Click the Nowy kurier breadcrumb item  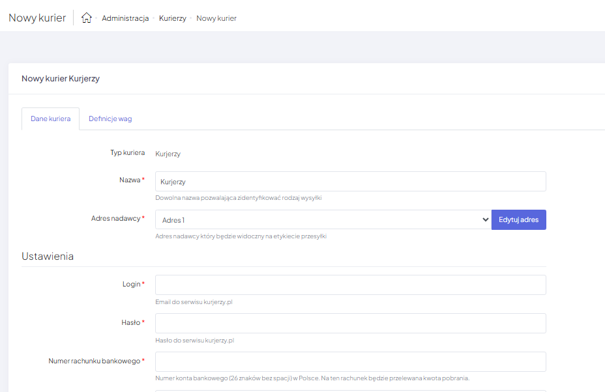coord(216,18)
